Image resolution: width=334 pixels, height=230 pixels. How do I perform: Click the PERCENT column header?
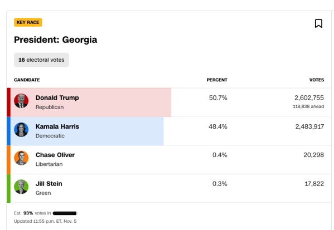coord(217,80)
